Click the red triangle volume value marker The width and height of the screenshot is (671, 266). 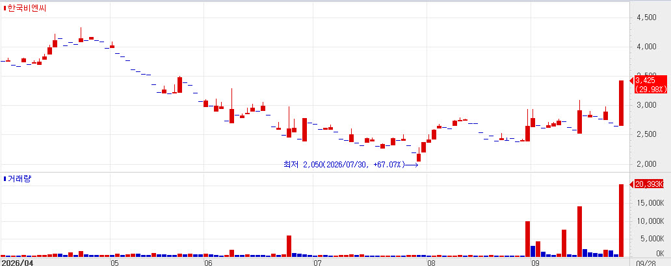(631, 184)
